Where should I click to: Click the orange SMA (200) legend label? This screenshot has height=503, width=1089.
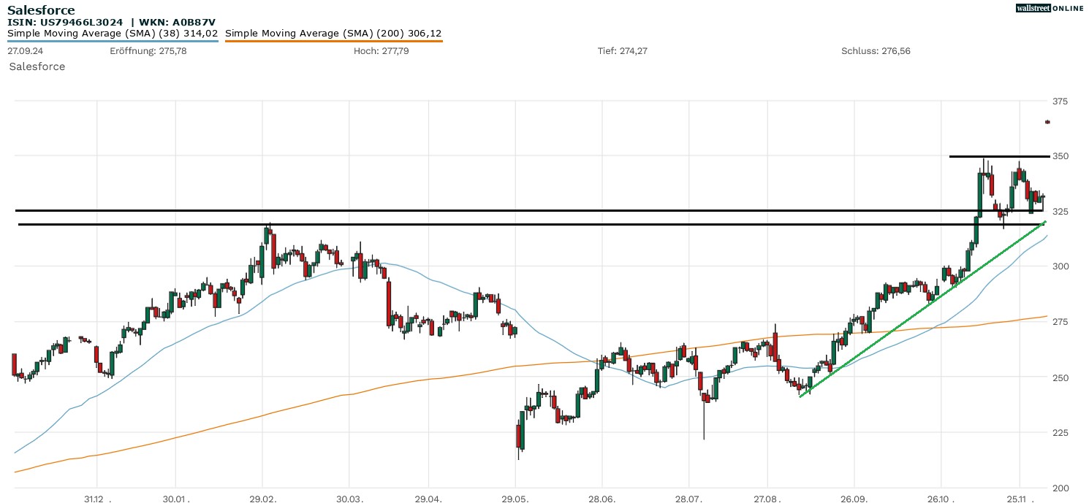pyautogui.click(x=333, y=34)
